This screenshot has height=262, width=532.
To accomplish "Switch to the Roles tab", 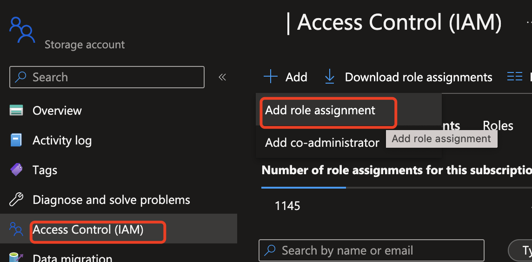I will [498, 126].
